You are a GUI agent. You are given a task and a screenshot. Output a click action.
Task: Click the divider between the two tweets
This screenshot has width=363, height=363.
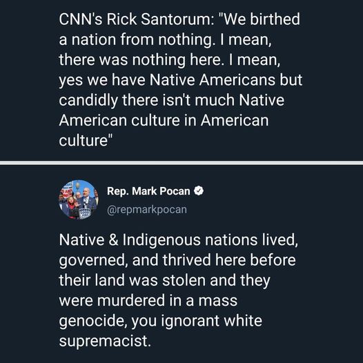tap(181, 163)
